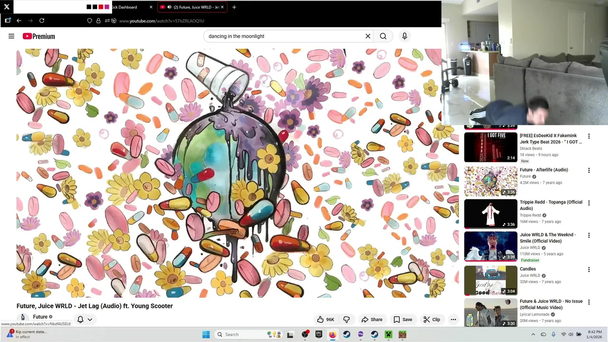
Task: Click the Fundraiser badge on Smile video
Action: pyautogui.click(x=530, y=260)
